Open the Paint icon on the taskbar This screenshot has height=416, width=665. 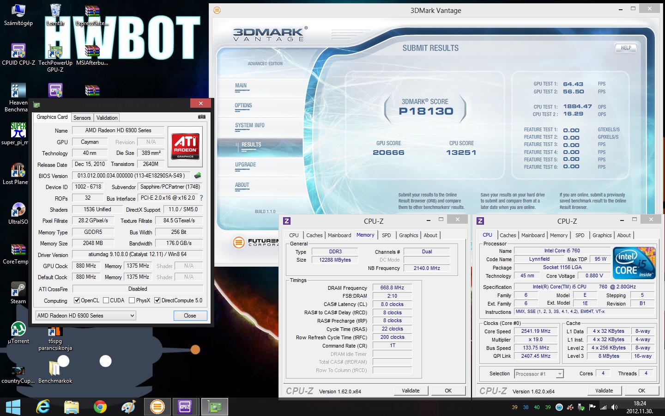129,407
